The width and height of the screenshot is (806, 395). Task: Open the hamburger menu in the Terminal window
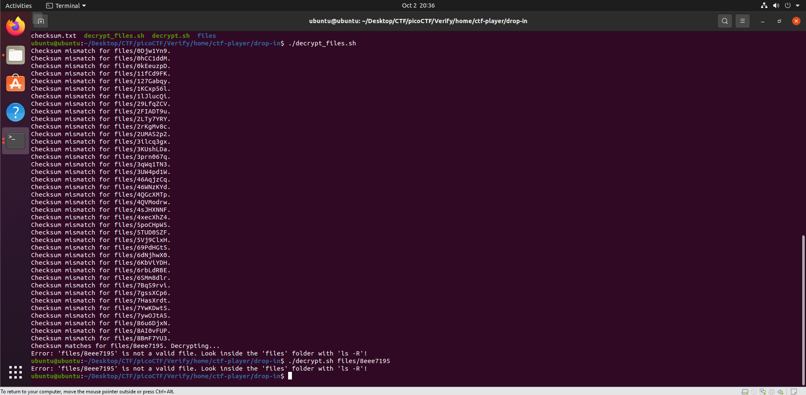click(742, 21)
